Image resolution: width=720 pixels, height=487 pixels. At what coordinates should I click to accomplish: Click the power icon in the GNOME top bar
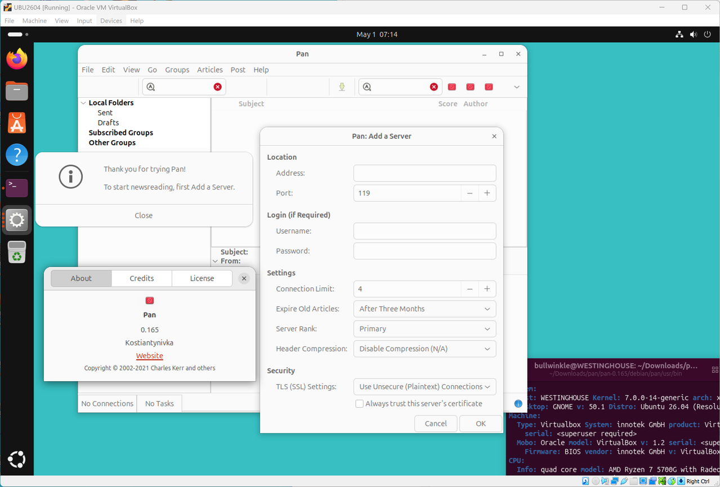pos(708,34)
